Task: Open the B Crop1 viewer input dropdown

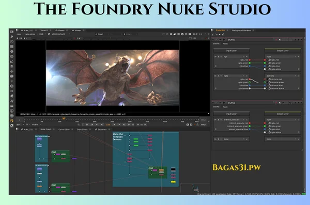Action: [x=131, y=34]
